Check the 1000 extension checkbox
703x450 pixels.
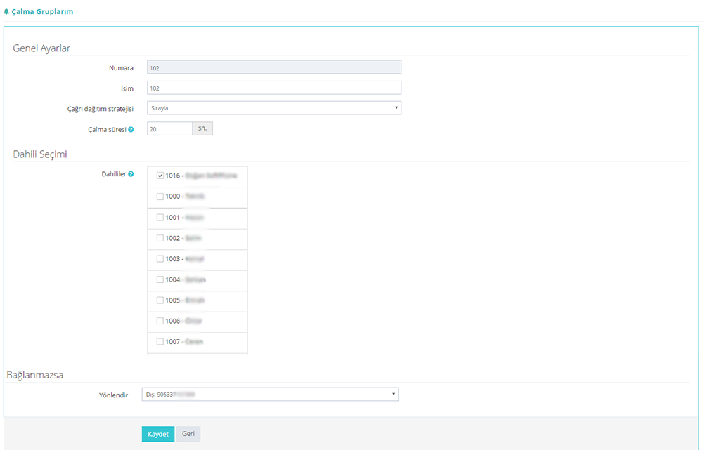coord(160,197)
